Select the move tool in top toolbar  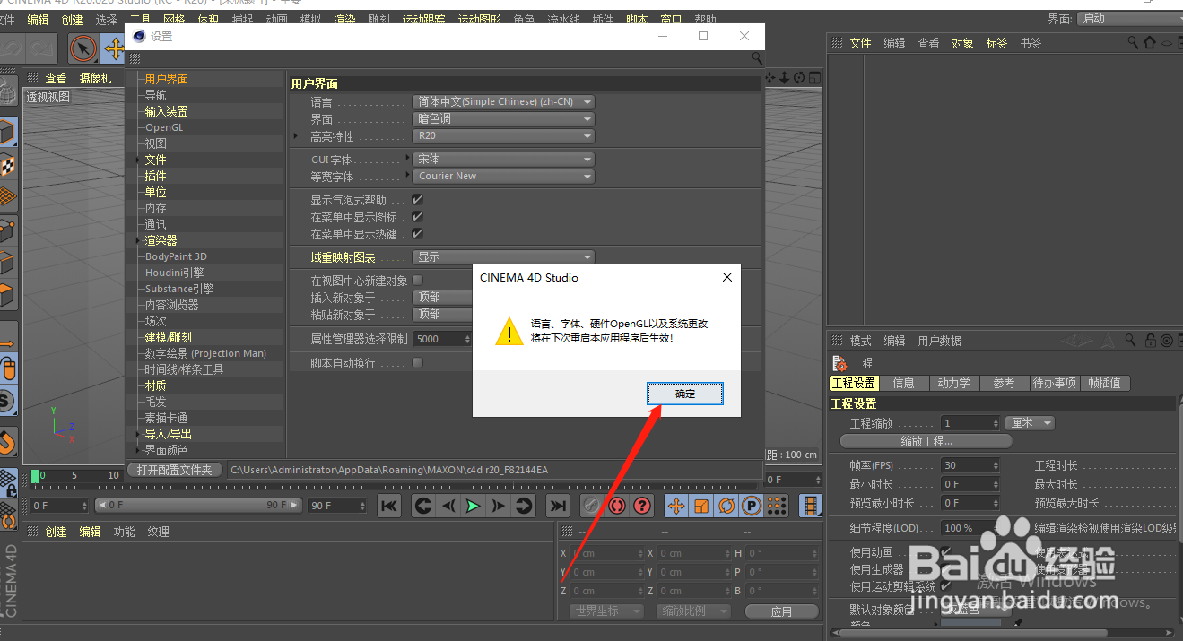pyautogui.click(x=114, y=48)
